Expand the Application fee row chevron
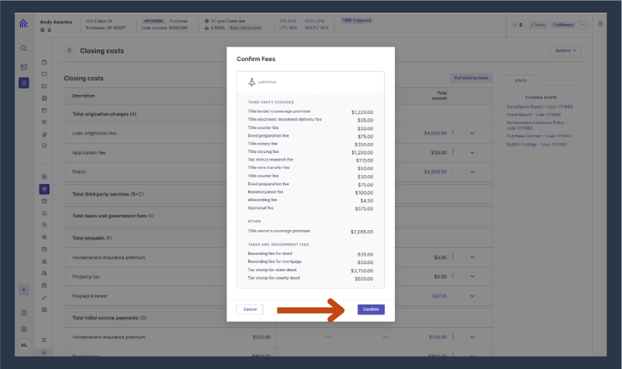Viewport: 622px width, 369px height. coord(472,152)
